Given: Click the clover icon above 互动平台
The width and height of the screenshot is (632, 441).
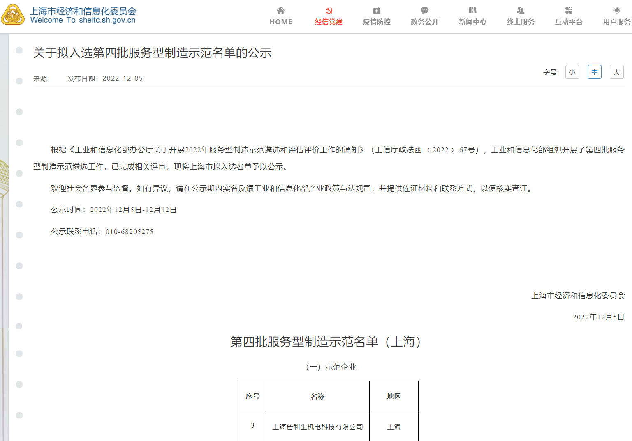Looking at the screenshot, I should click(x=569, y=10).
